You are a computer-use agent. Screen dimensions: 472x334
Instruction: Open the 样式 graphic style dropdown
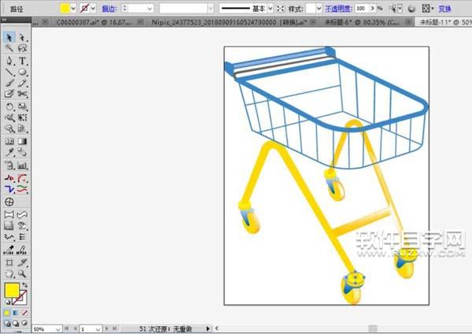pyautogui.click(x=319, y=9)
